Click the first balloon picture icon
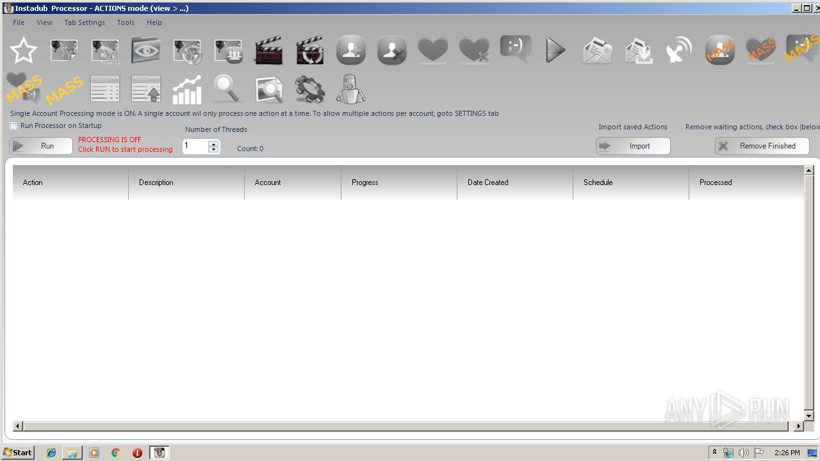The image size is (820, 461). pyautogui.click(x=64, y=50)
